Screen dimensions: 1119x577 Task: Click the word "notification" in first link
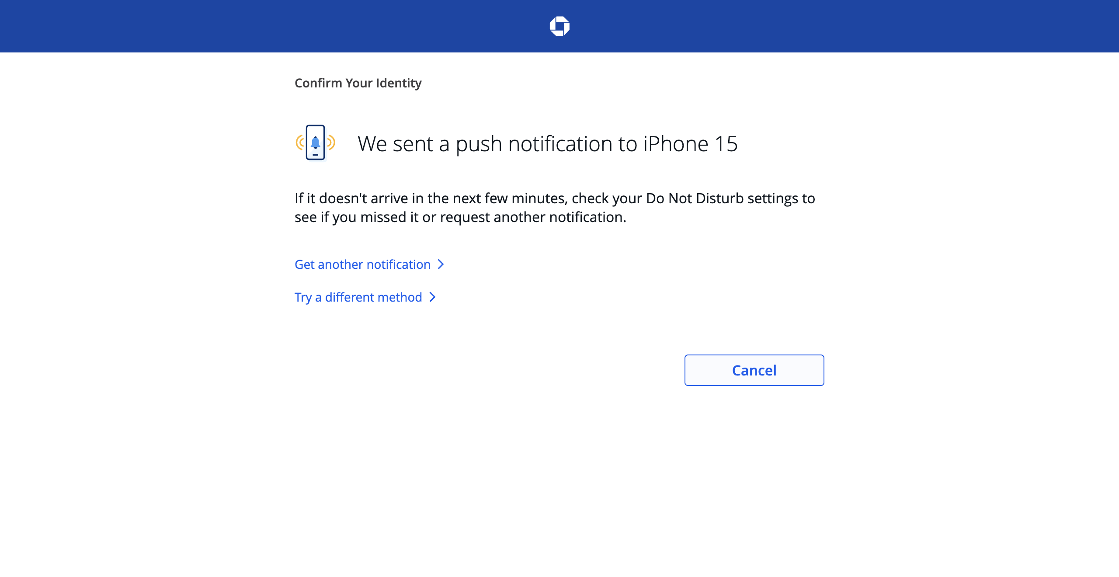pos(399,264)
